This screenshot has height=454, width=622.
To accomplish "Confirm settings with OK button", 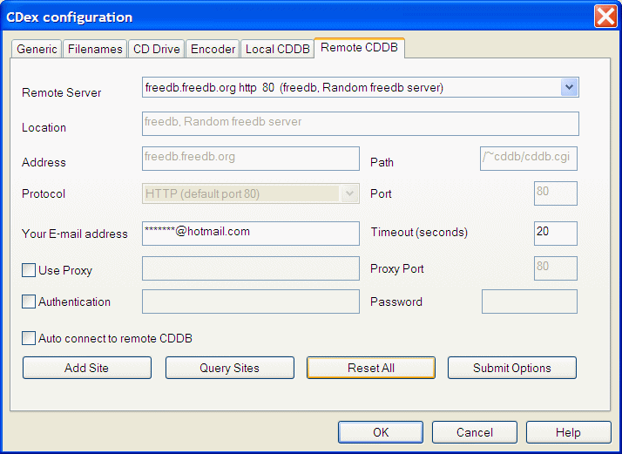I will [381, 432].
